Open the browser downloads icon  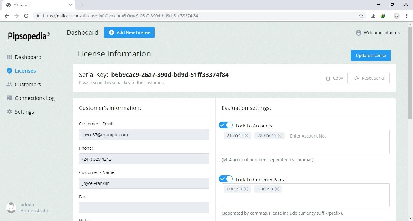(x=374, y=16)
